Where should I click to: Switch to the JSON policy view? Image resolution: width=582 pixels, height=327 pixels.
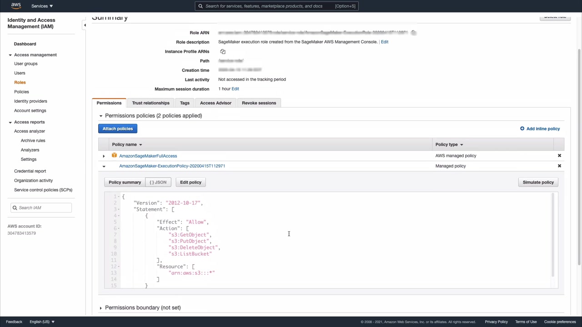point(158,183)
